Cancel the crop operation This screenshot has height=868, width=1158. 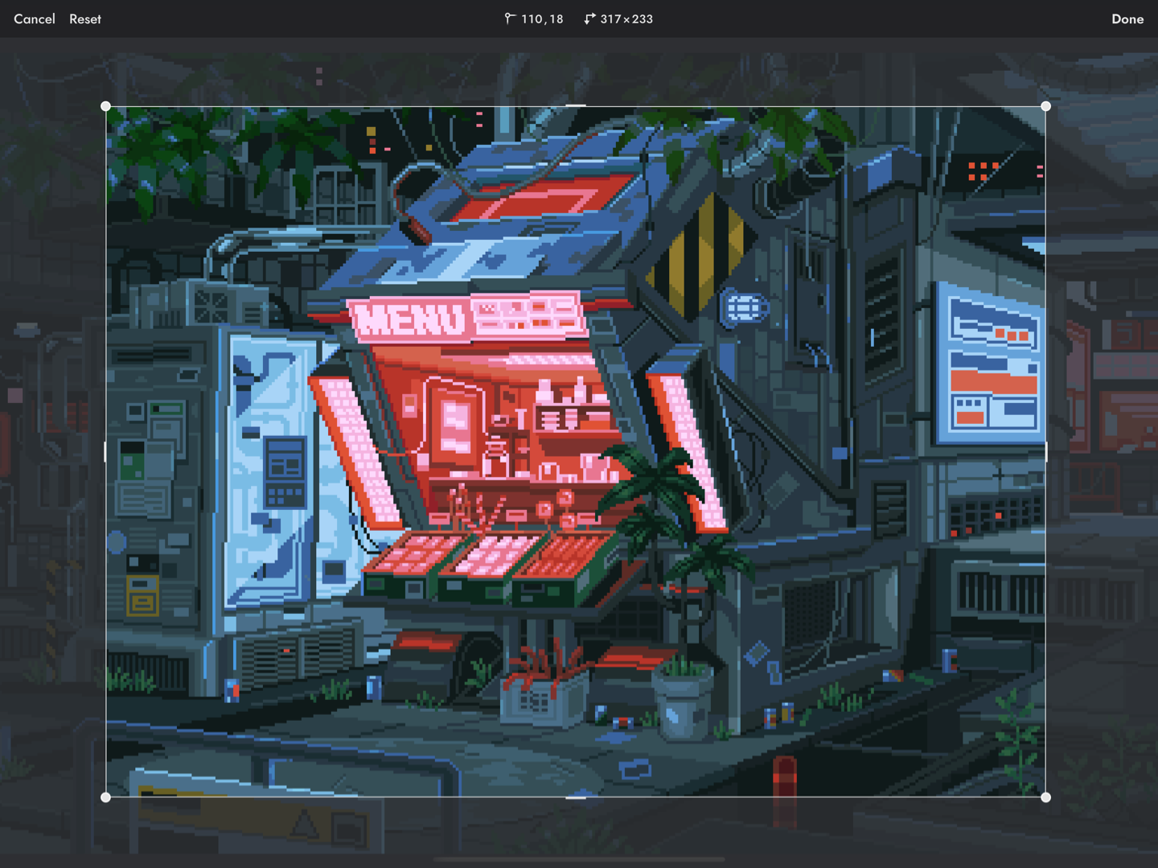pos(35,19)
